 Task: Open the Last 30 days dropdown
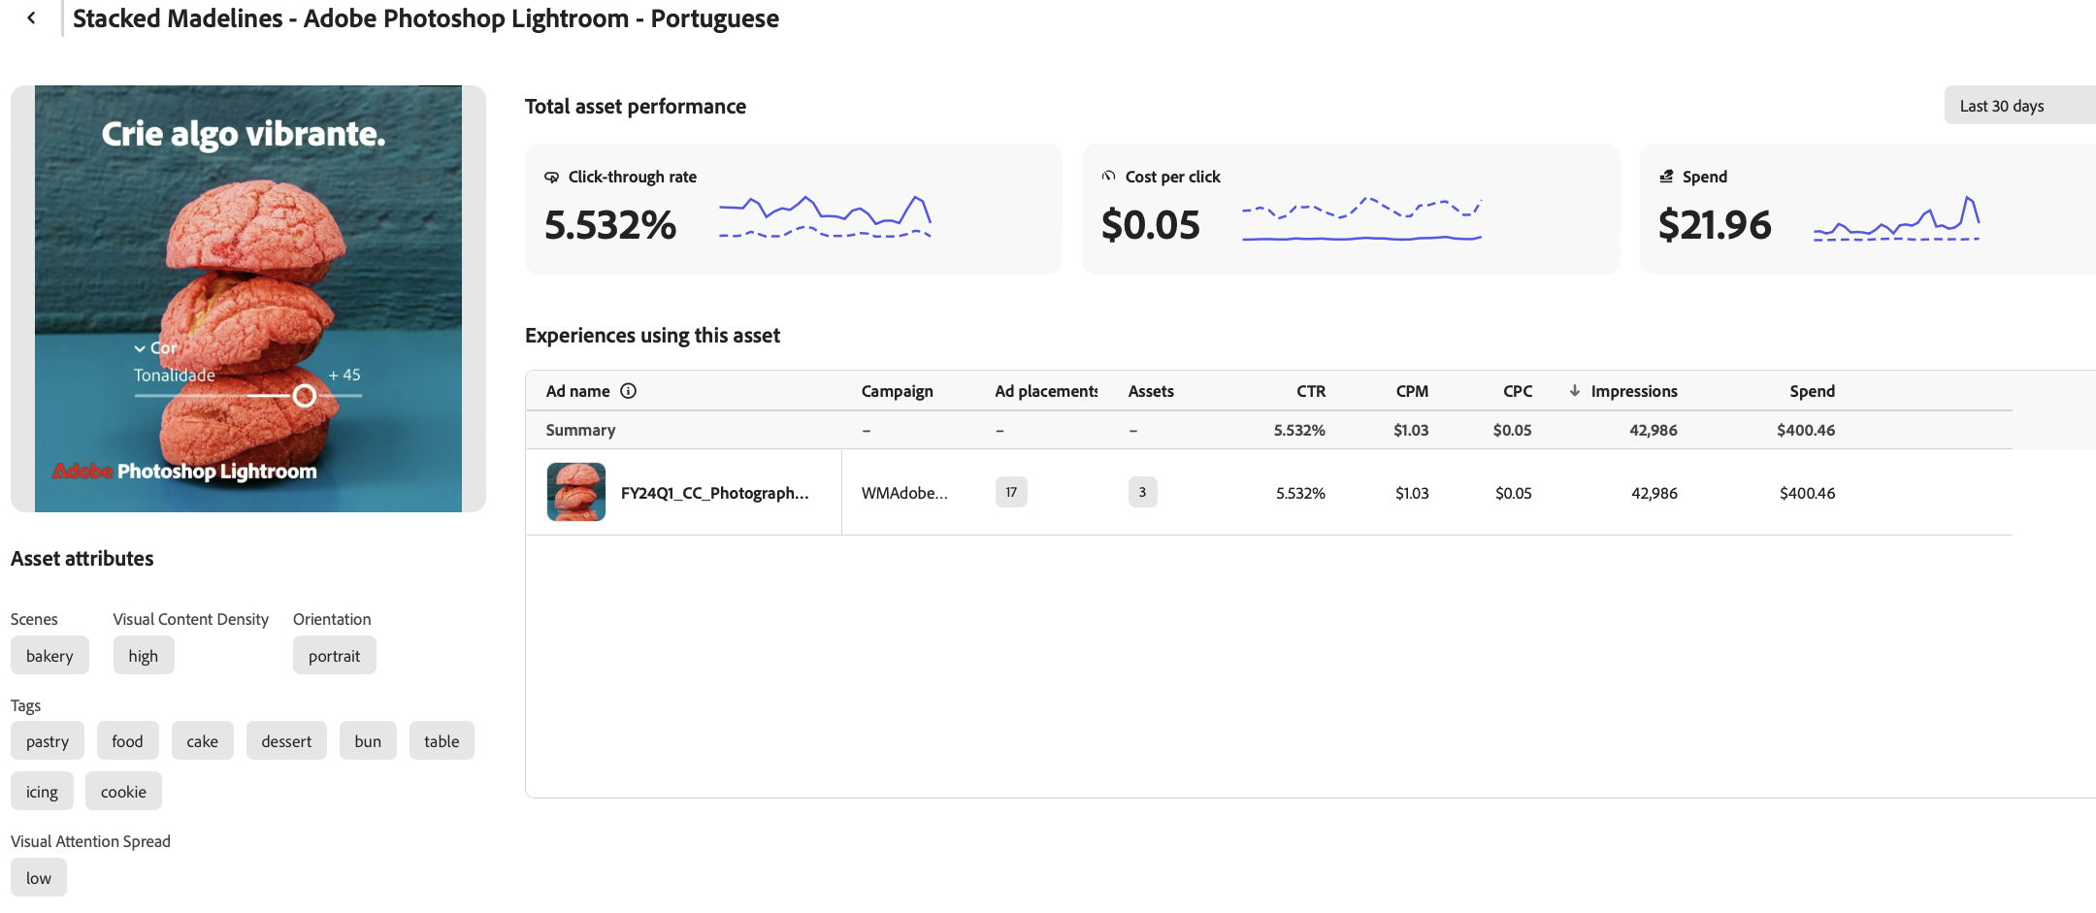pos(2018,106)
